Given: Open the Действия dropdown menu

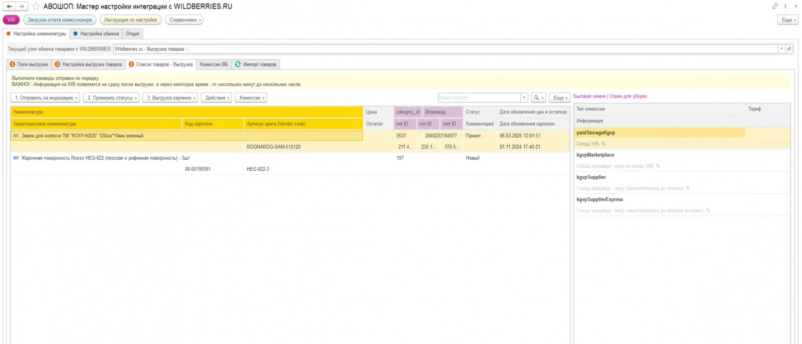Looking at the screenshot, I should pos(218,98).
